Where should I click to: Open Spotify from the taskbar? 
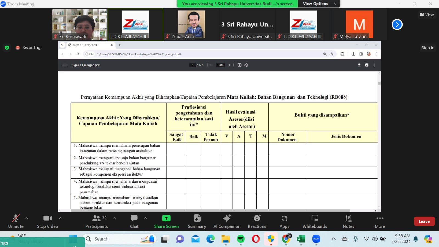[241, 239]
